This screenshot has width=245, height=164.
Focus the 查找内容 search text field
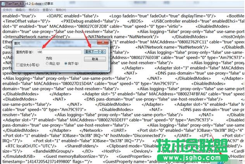click(x=59, y=52)
